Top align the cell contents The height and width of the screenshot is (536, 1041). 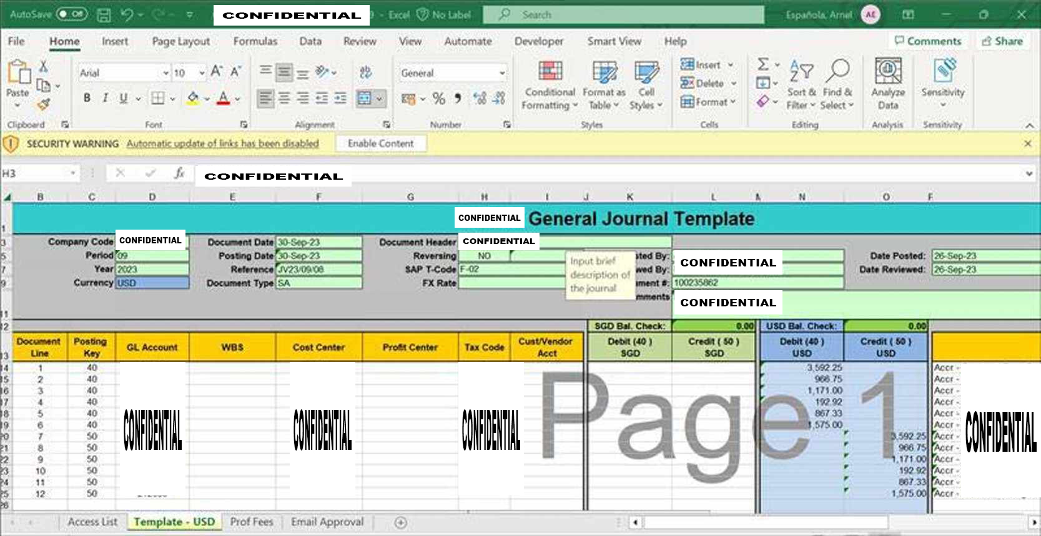[265, 72]
